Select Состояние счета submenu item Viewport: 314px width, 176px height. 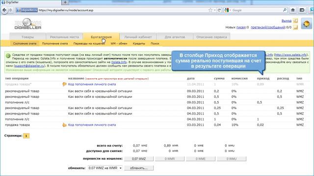[x=25, y=44]
